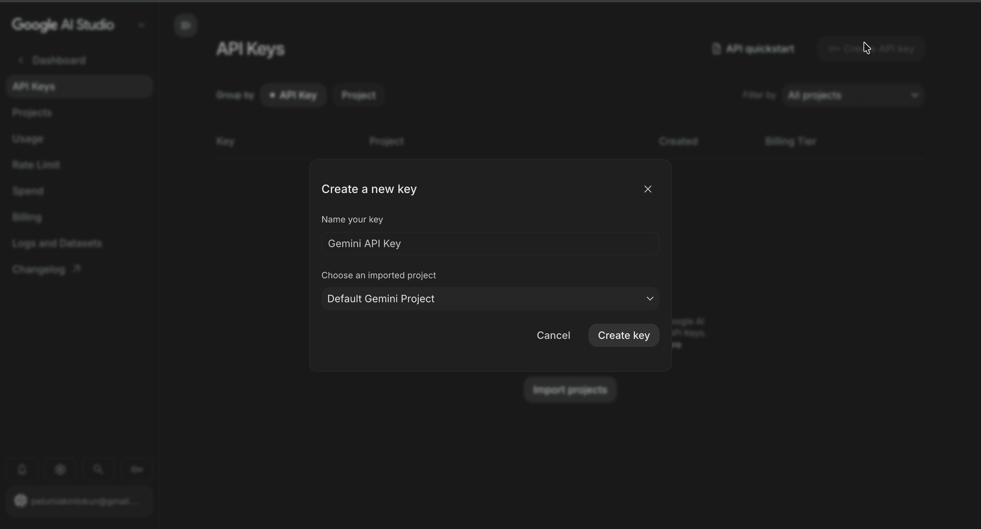
Task: Open the Default Gemini Project dropdown
Action: click(490, 299)
